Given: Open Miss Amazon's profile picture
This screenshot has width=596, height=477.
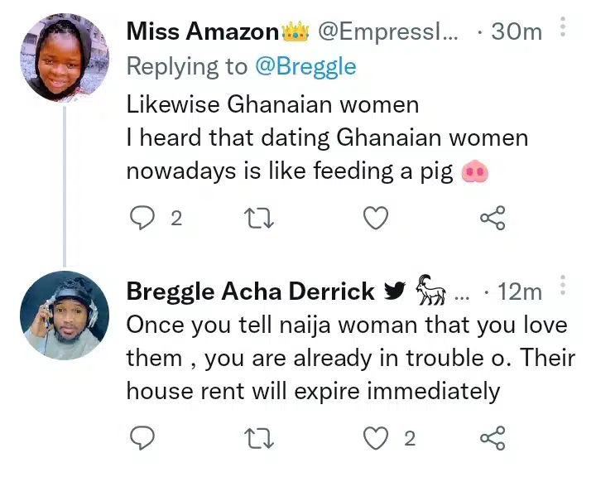Looking at the screenshot, I should [x=64, y=58].
